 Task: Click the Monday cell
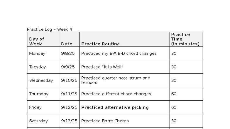tap(37, 54)
